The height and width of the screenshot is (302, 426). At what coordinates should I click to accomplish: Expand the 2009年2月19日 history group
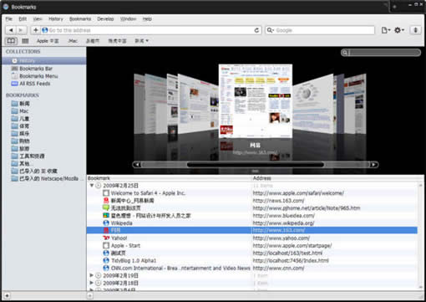coord(91,275)
